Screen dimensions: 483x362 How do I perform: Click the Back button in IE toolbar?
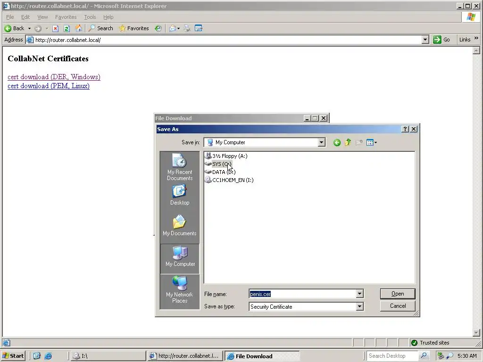tap(14, 28)
